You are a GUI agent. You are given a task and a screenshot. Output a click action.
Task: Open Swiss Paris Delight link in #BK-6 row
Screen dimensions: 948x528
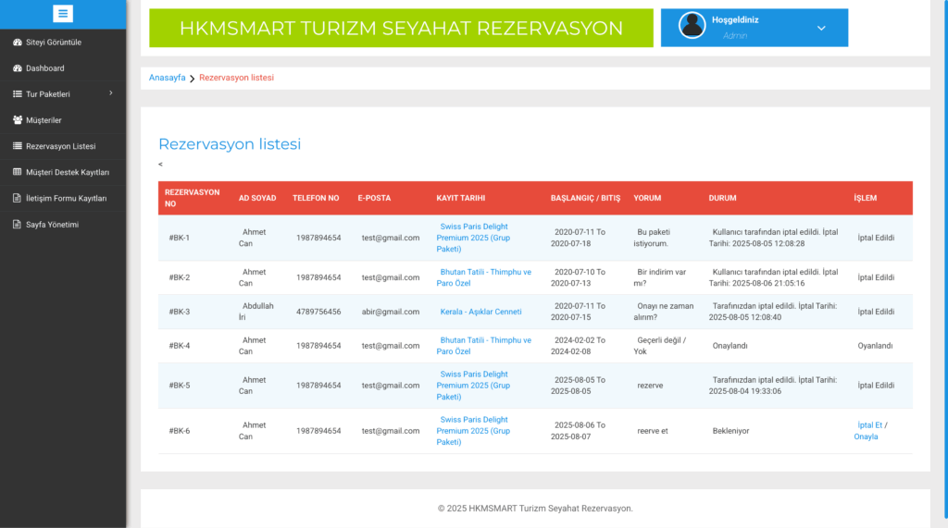pyautogui.click(x=473, y=431)
